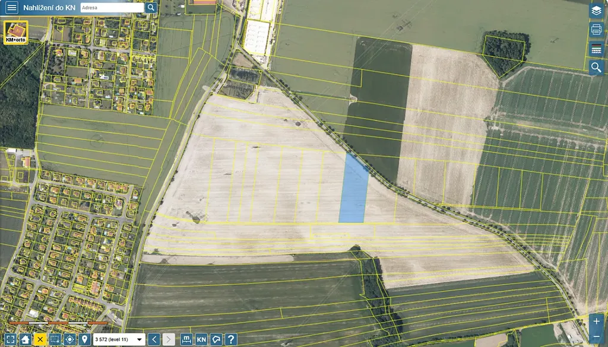Go to home map extent
Screen dimensions: 608x347
25,340
